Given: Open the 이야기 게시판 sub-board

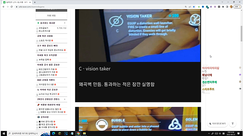Looking at the screenshot, I should (52, 112).
